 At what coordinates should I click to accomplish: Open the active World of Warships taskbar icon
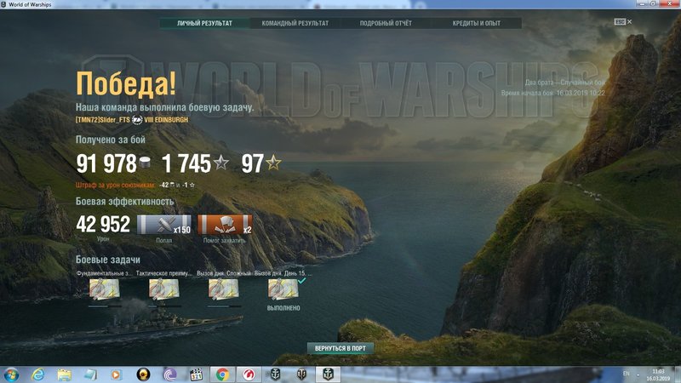329,374
